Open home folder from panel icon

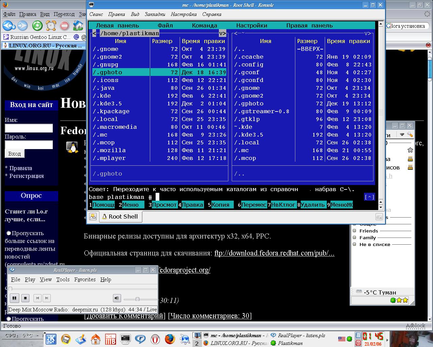(96, 339)
